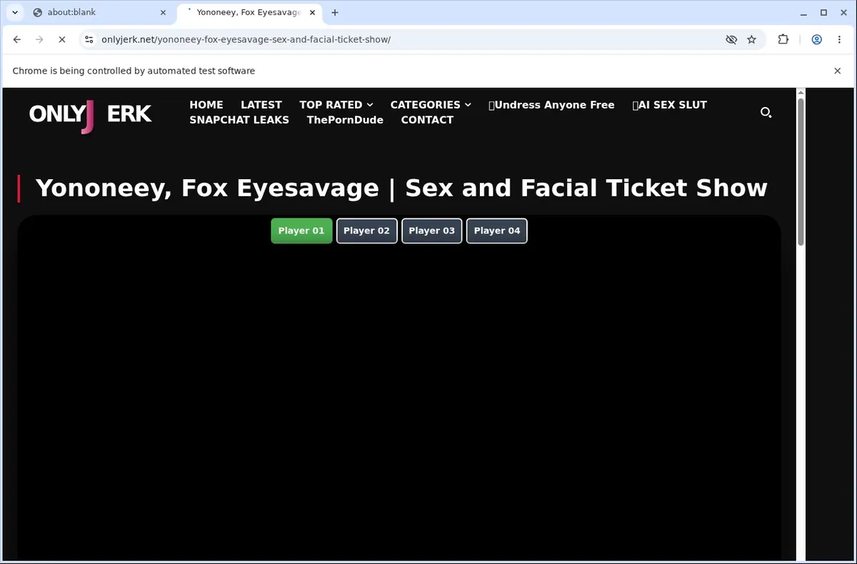This screenshot has width=857, height=564.
Task: Close the about:blank tab
Action: (163, 12)
